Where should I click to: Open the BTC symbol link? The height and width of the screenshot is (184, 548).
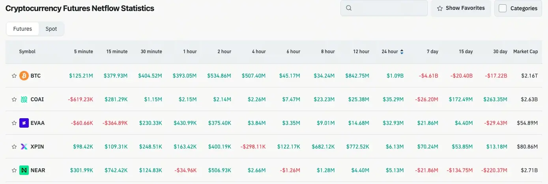36,76
